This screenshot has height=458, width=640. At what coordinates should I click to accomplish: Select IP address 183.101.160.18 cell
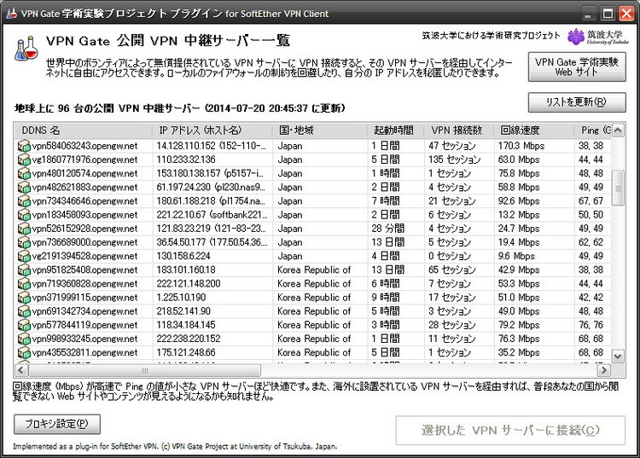tap(186, 270)
